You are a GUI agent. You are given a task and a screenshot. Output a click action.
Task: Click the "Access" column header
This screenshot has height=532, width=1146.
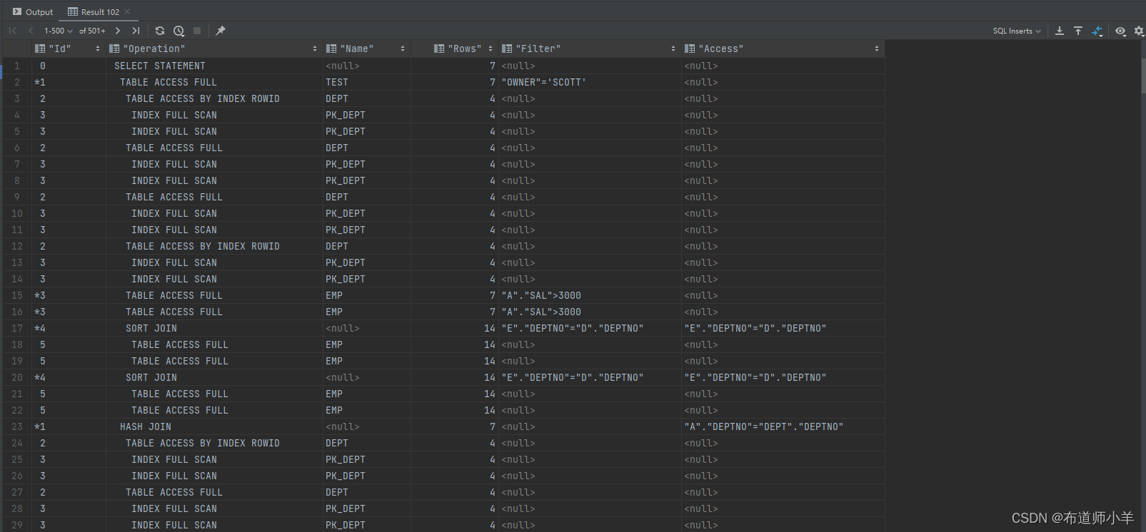783,48
